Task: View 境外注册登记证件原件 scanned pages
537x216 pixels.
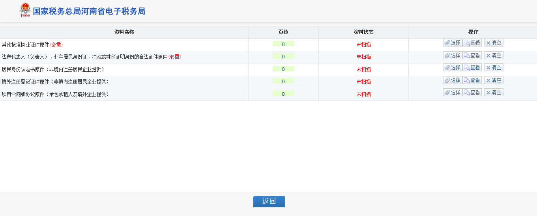Action: click(x=472, y=80)
